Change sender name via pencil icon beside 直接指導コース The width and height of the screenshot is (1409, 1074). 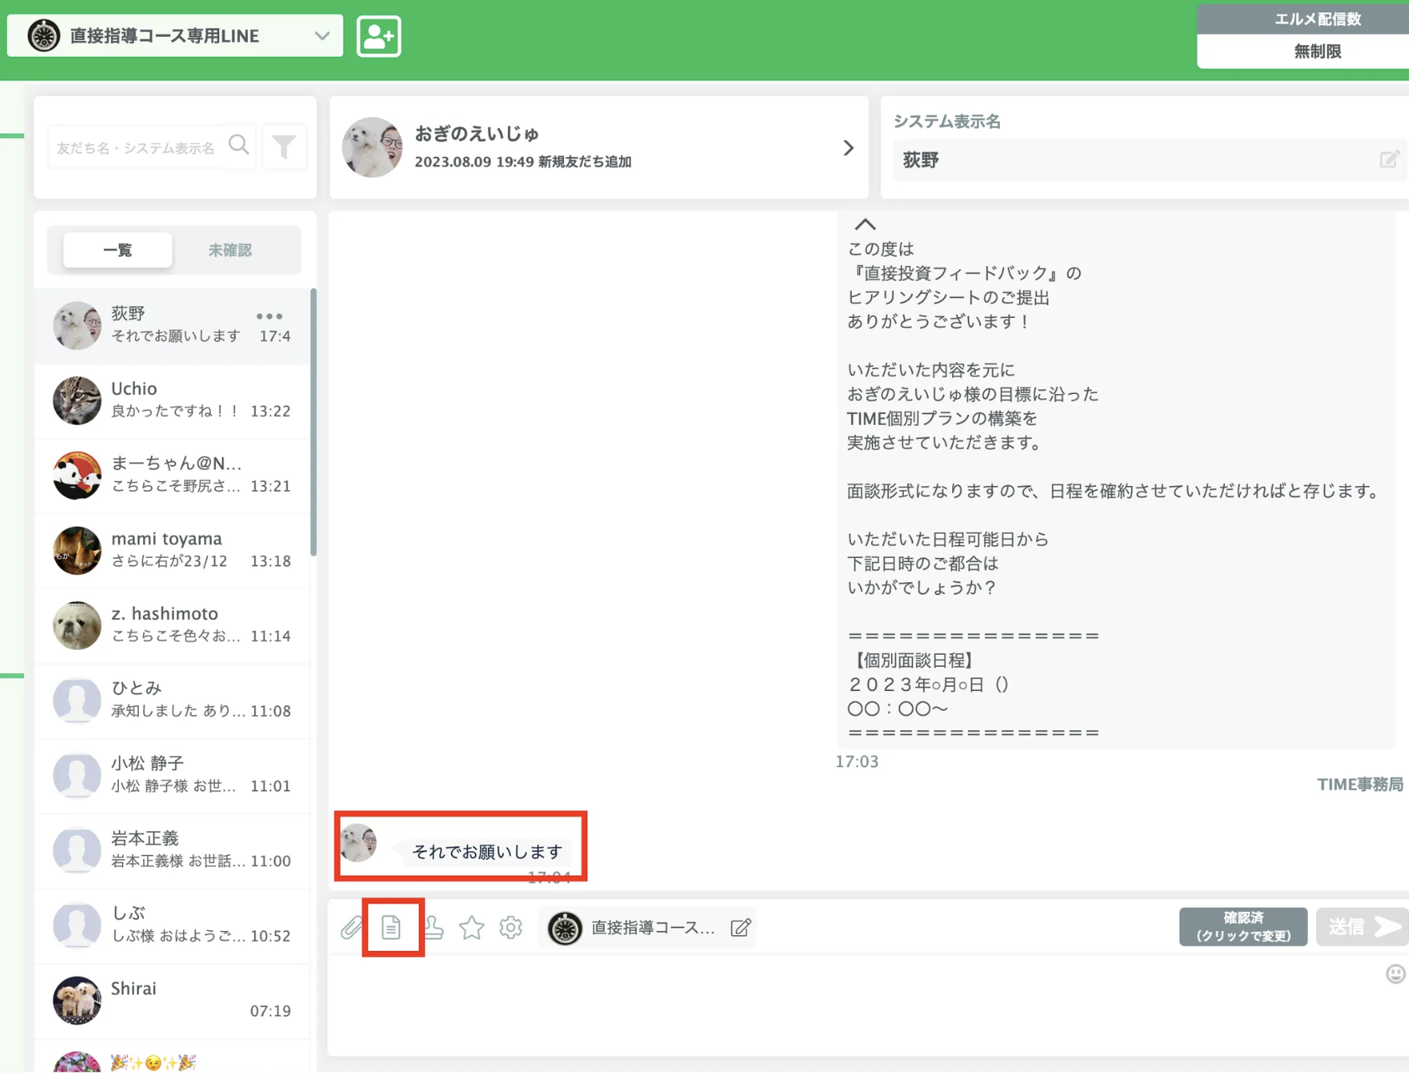pos(740,927)
